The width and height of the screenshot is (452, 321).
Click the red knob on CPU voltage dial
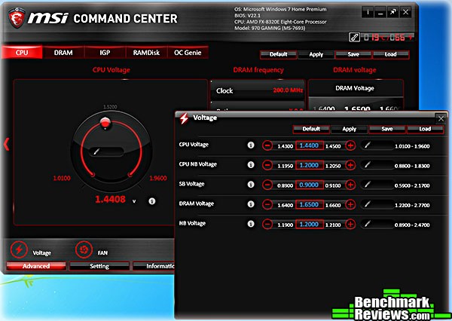[x=105, y=123]
